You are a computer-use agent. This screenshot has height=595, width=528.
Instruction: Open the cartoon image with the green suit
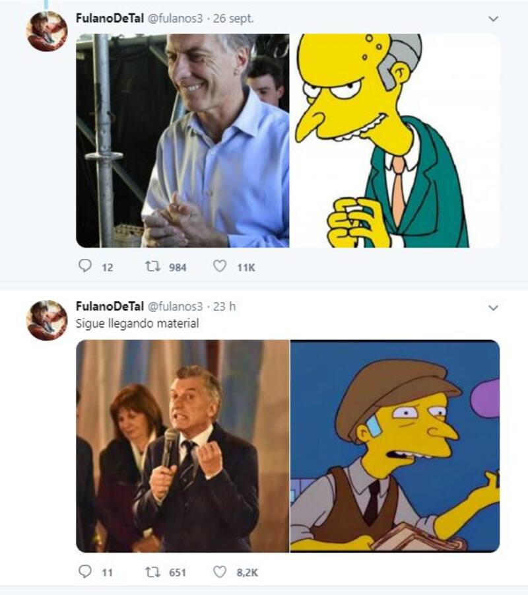pyautogui.click(x=395, y=141)
